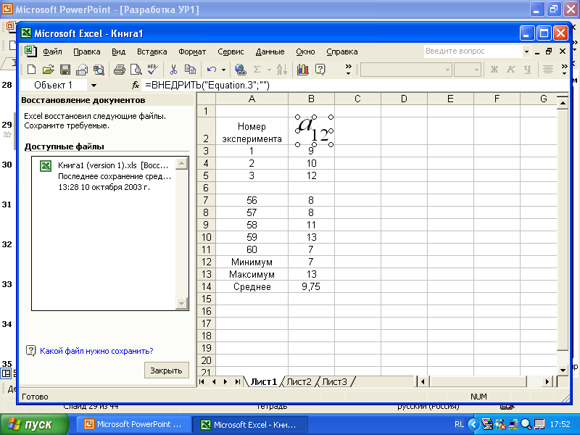Click the Excel workbook icon beside Файл
This screenshot has width=580, height=435.
coord(30,51)
